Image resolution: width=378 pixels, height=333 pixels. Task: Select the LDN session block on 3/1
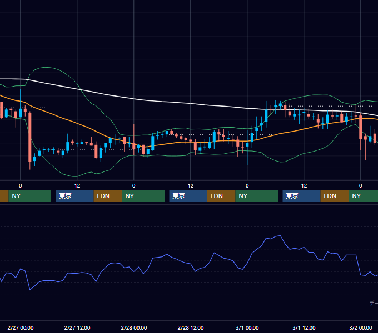[x=335, y=196]
